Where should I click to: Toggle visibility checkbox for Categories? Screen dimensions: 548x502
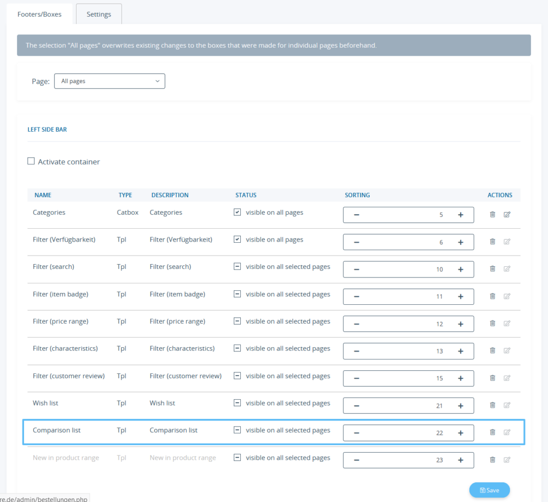tap(237, 212)
